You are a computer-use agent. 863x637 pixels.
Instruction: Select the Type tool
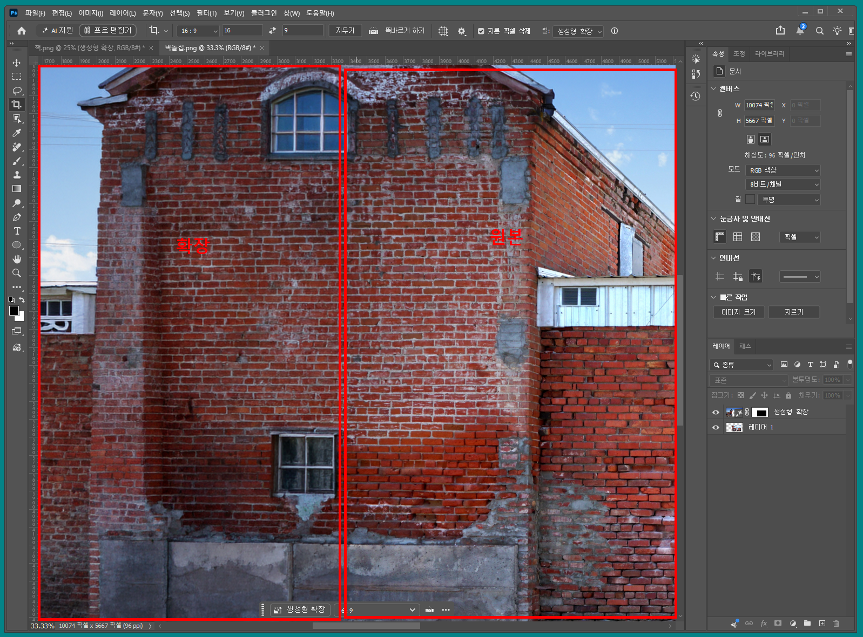pyautogui.click(x=17, y=231)
